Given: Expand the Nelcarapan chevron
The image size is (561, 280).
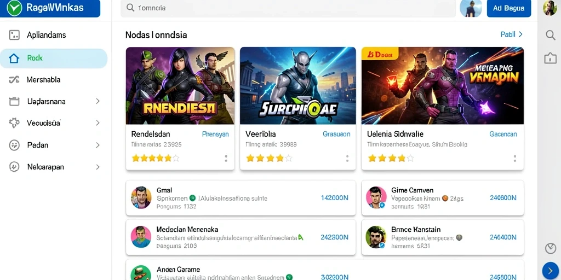Looking at the screenshot, I should pyautogui.click(x=98, y=167).
